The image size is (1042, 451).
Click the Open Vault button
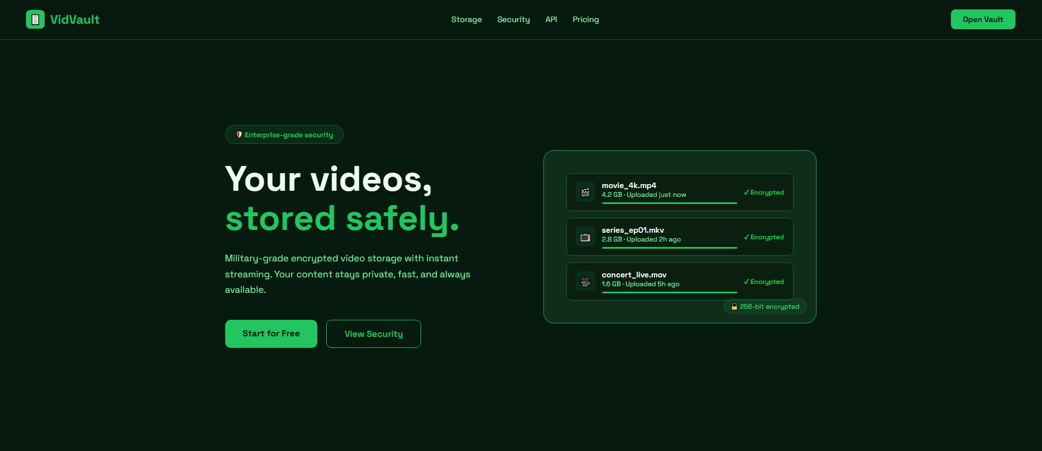[x=983, y=19]
